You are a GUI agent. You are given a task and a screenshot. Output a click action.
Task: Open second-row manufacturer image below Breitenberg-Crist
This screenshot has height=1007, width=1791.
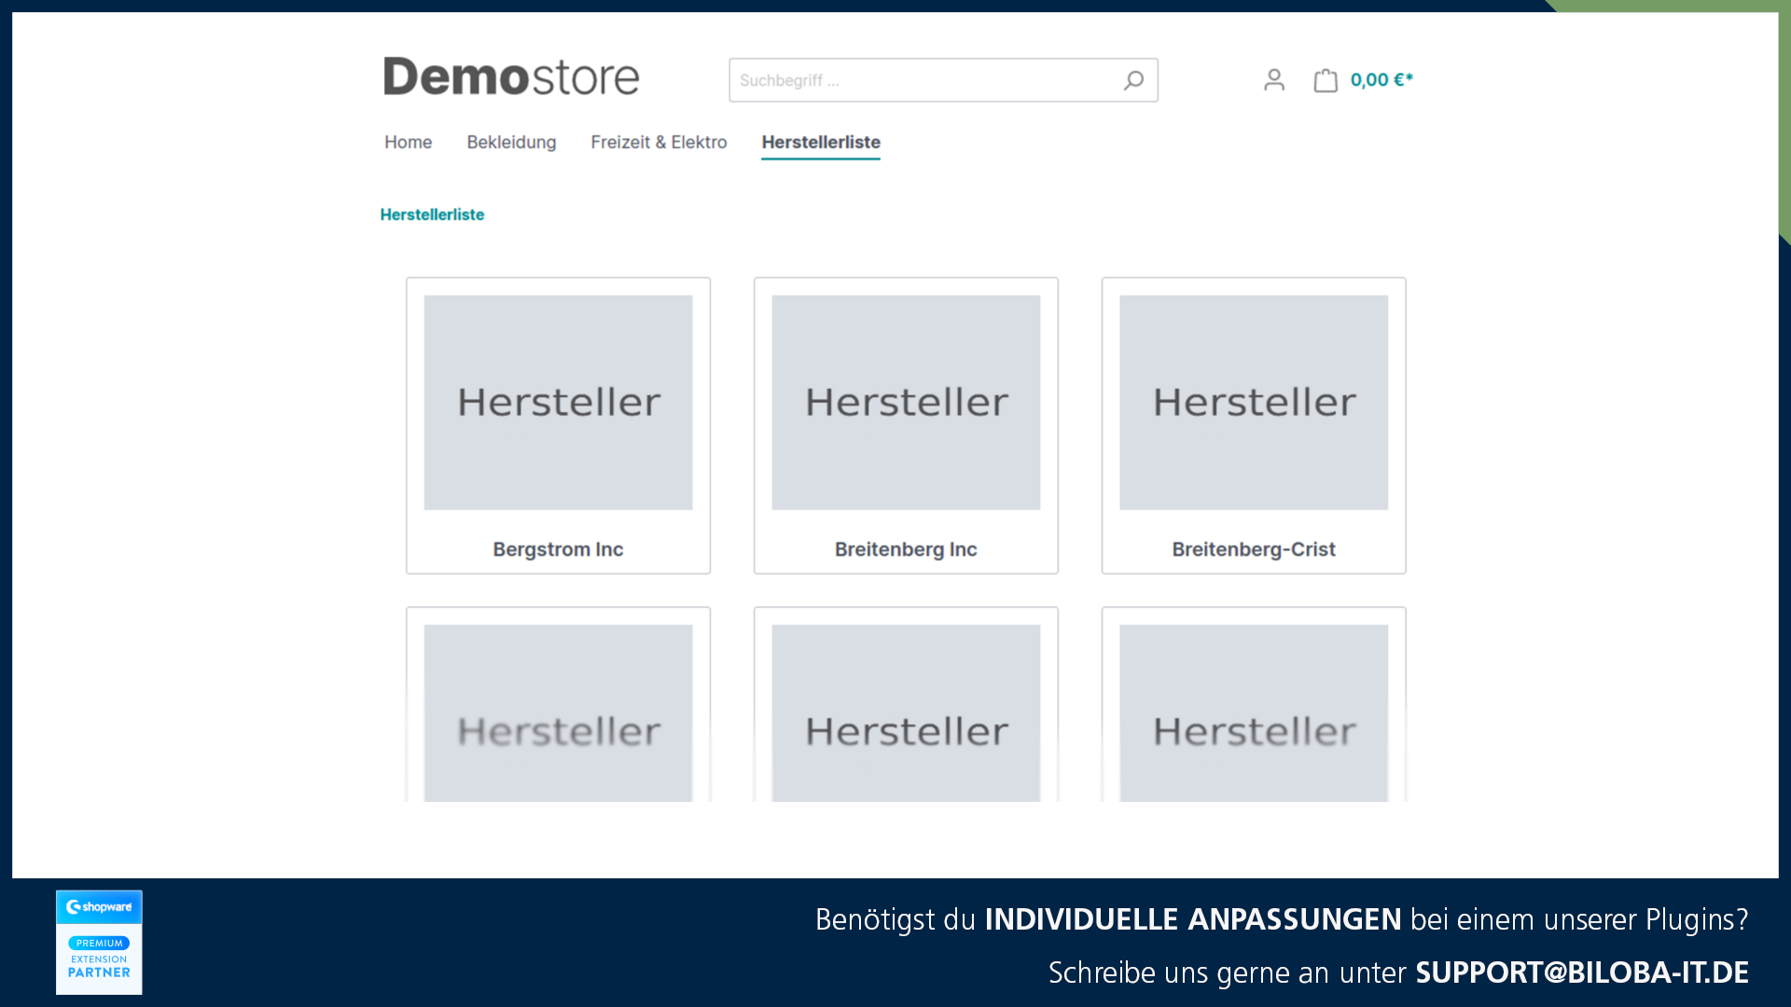coord(1254,713)
